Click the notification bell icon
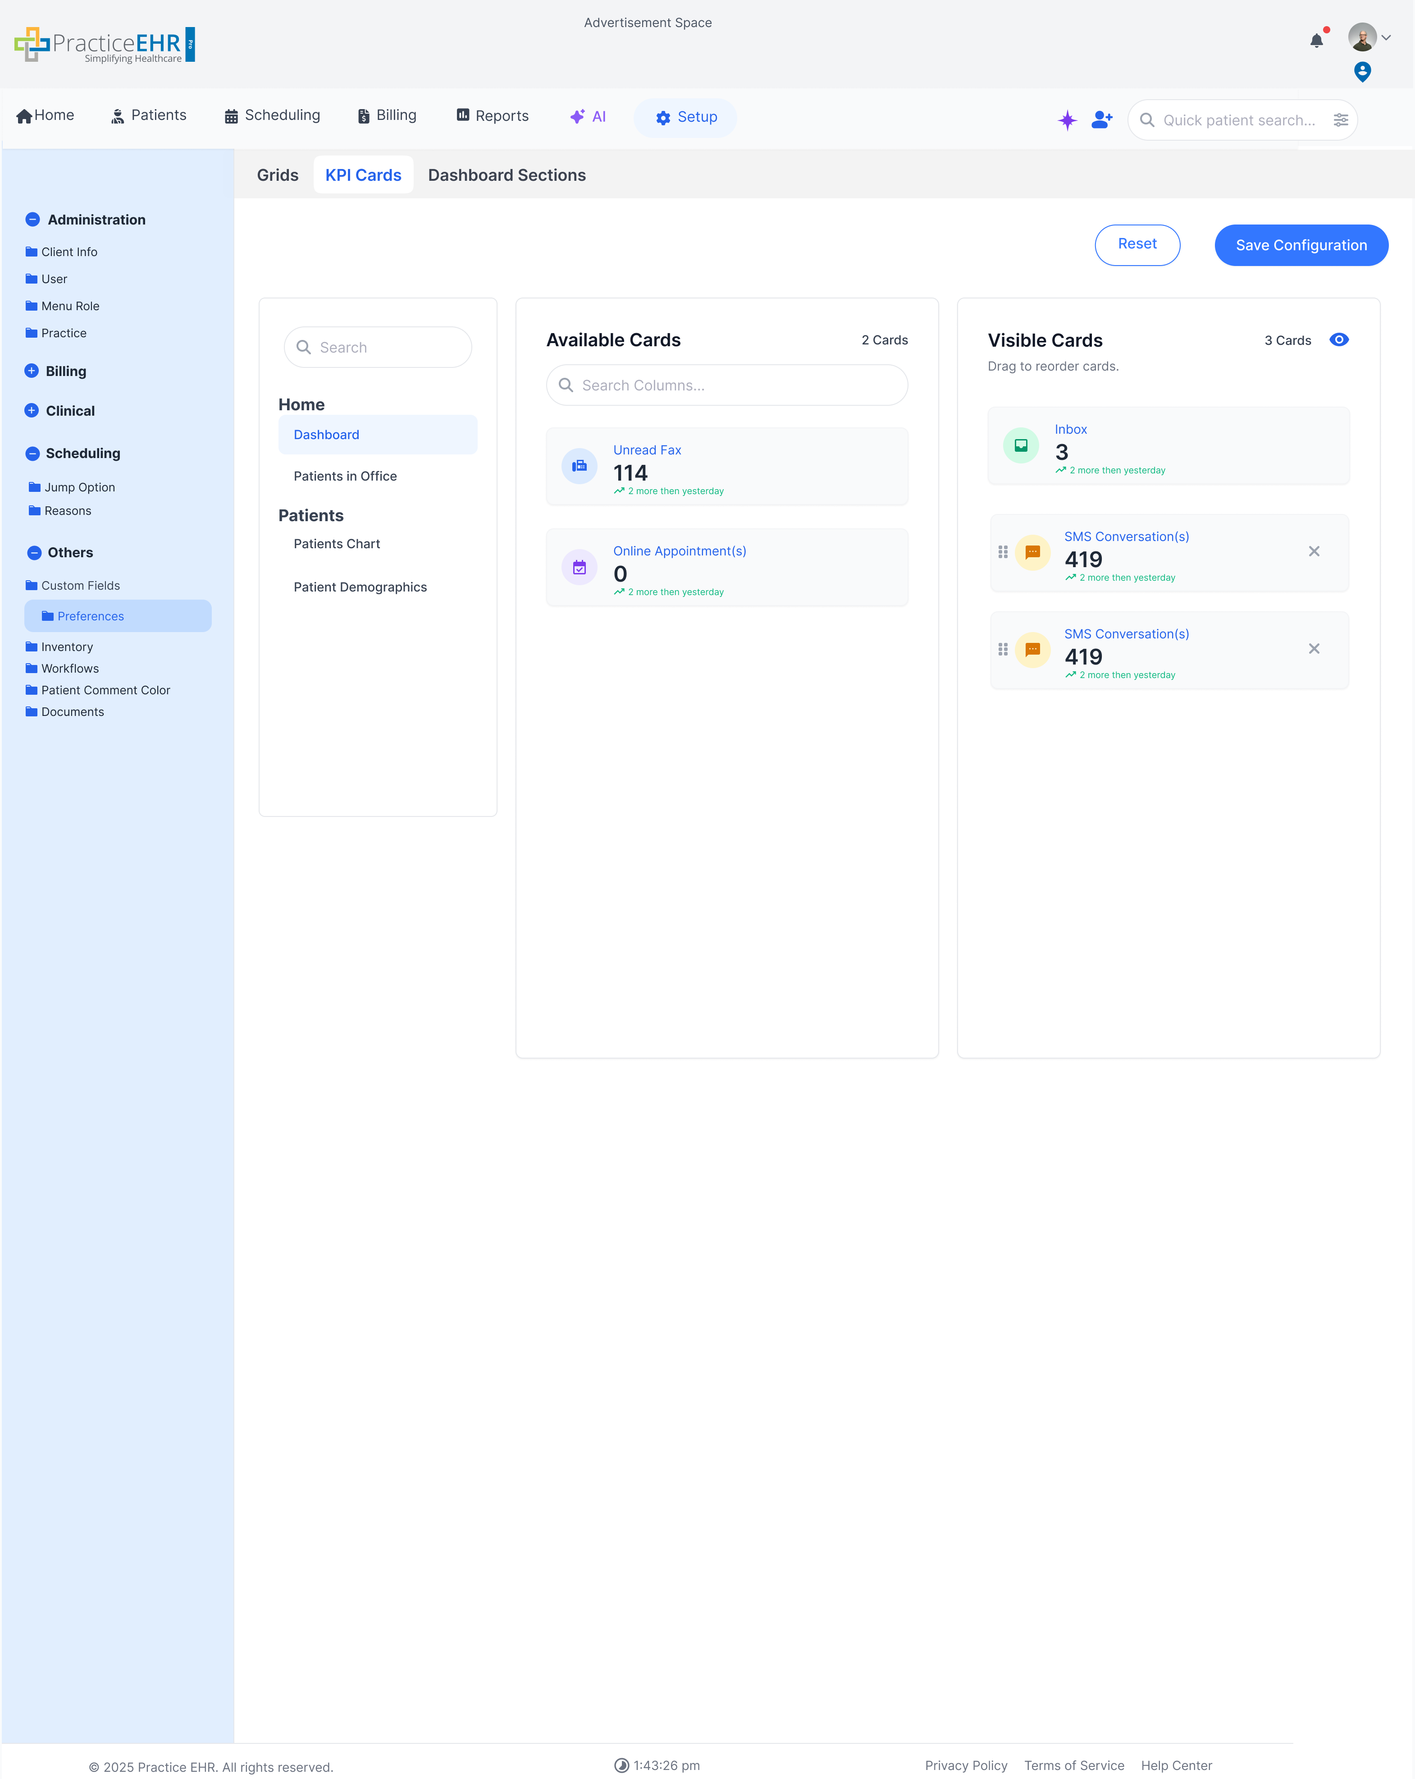Image resolution: width=1415 pixels, height=1779 pixels. point(1317,40)
